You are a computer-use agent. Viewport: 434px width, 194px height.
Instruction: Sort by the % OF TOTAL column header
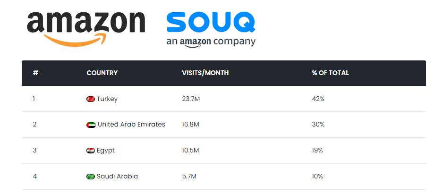tap(330, 73)
